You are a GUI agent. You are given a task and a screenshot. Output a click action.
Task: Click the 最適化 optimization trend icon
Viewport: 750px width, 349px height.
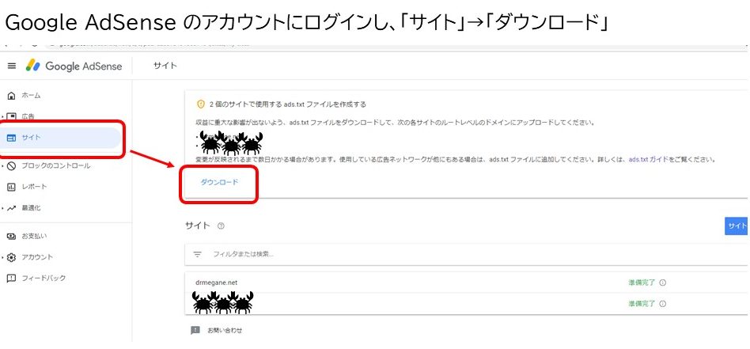[x=12, y=208]
